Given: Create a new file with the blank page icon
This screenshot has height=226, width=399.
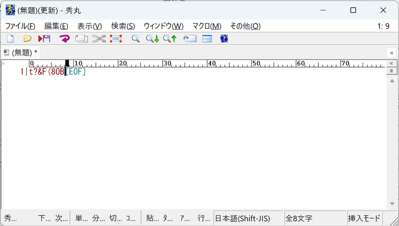Looking at the screenshot, I should tap(10, 39).
